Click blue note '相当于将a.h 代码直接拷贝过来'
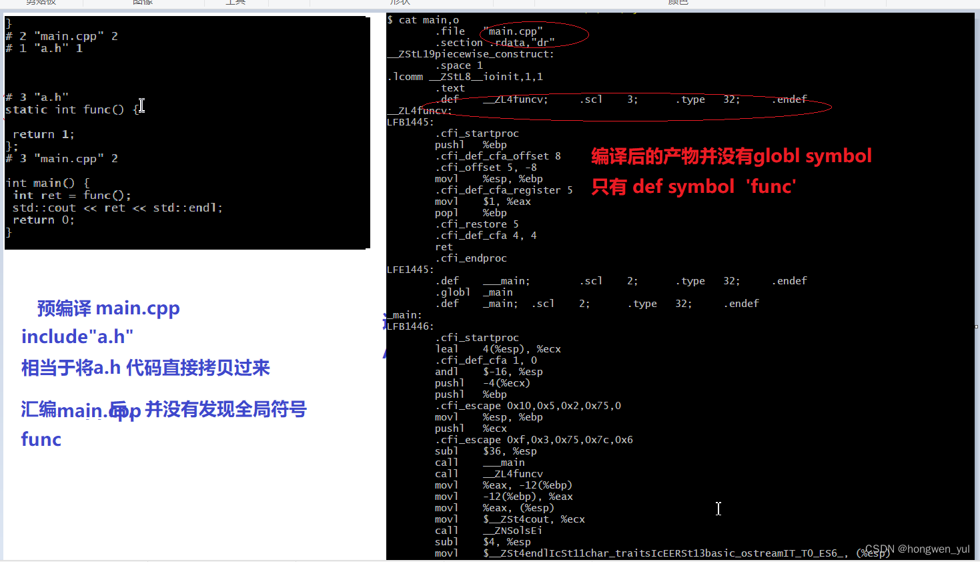980x562 pixels. 145,368
